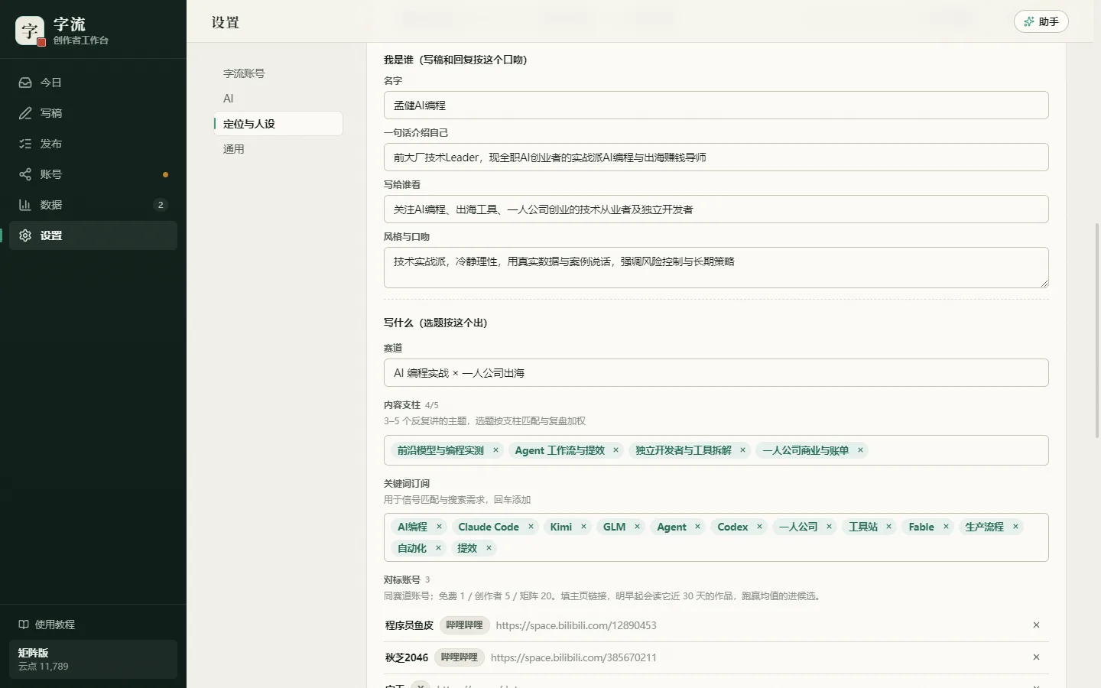
Task: Select 设置 in the sidebar
Action: [x=93, y=235]
